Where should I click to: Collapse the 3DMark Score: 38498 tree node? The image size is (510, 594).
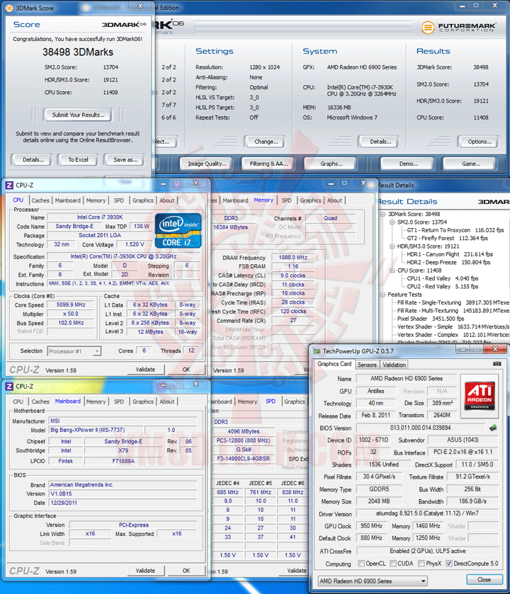pyautogui.click(x=382, y=214)
